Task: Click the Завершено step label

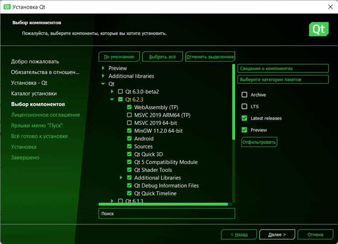Action: (25, 158)
